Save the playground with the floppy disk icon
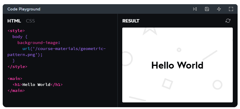The height and width of the screenshot is (109, 240). pyautogui.click(x=207, y=9)
